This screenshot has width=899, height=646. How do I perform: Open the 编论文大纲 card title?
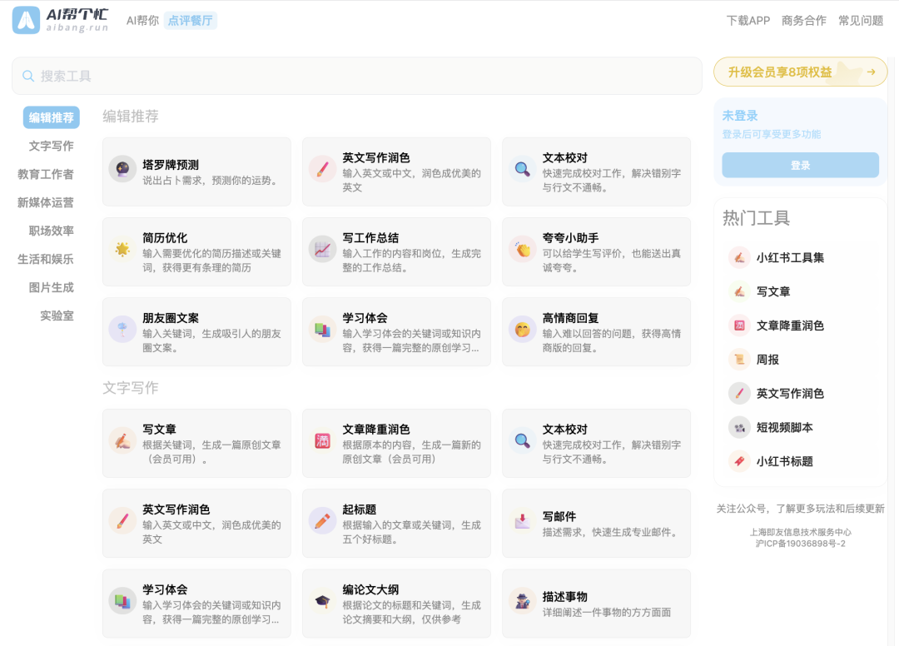coord(371,590)
